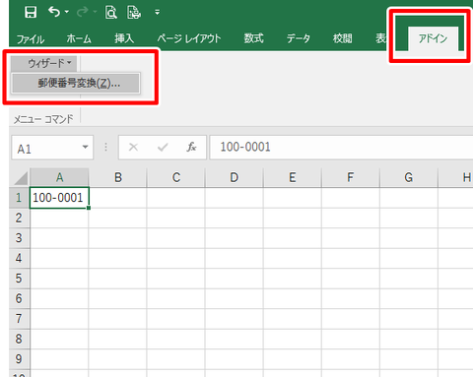Switch to the 挿入 tab

tap(124, 38)
